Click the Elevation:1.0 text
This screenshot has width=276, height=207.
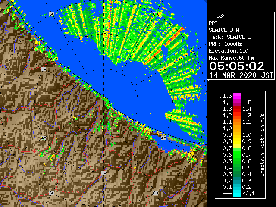click(229, 51)
